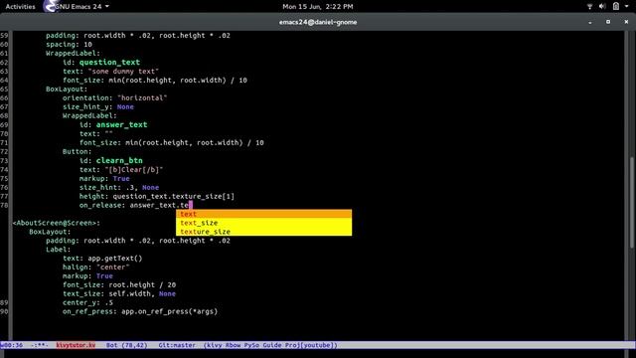Click 'text: app.getText()' line

tap(102, 259)
